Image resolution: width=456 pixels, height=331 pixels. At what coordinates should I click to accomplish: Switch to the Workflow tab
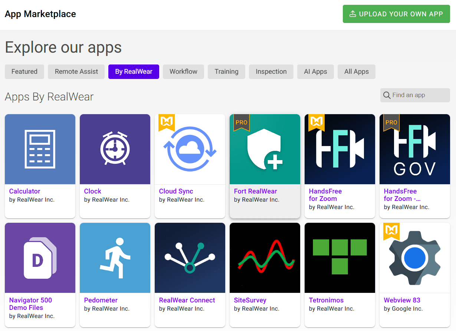183,72
